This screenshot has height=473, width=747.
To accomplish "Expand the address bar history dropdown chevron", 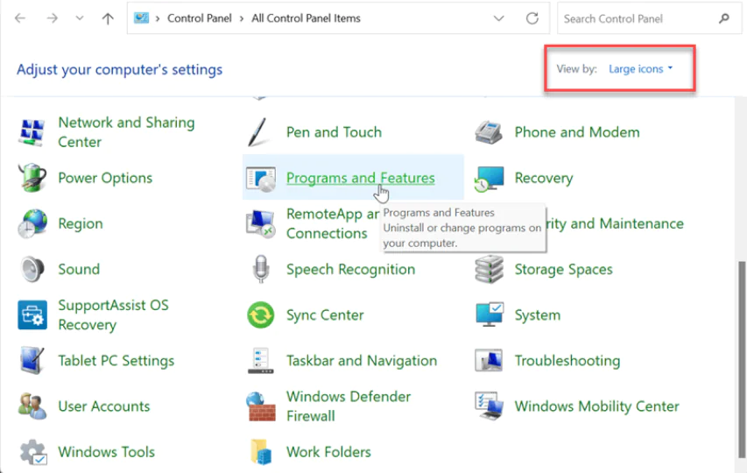I will click(x=498, y=18).
